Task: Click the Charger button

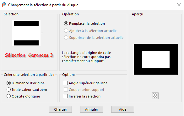Action: (60, 109)
